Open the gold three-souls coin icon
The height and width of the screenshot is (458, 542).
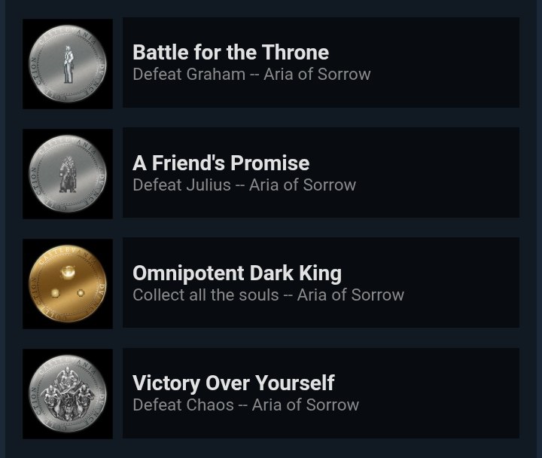click(x=68, y=284)
